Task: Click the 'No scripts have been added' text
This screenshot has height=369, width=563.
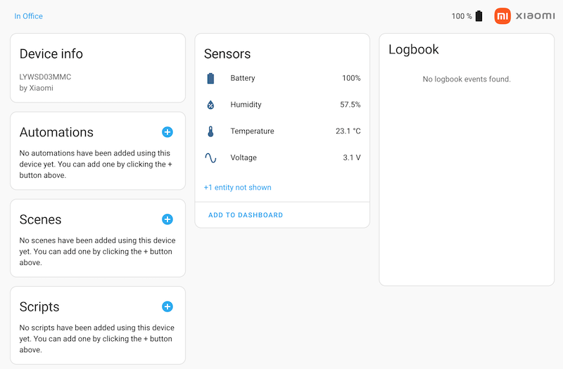Action: point(97,339)
